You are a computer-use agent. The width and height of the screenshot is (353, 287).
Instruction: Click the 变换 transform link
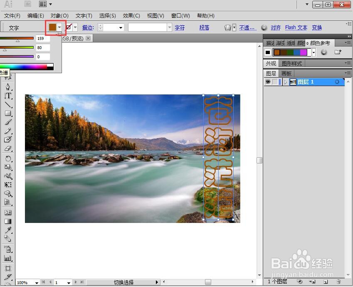(x=317, y=28)
